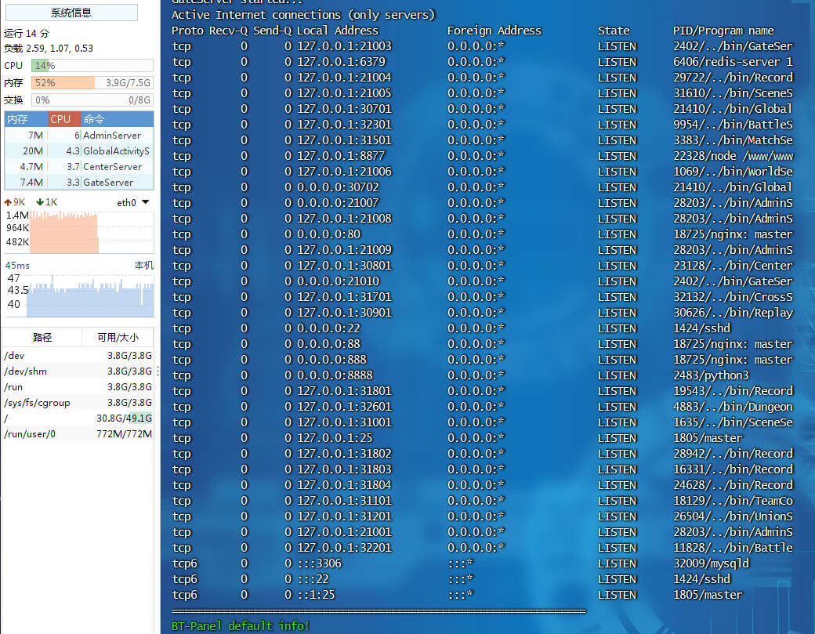Click the eth0 network traffic graph
The height and width of the screenshot is (634, 815).
tap(92, 231)
